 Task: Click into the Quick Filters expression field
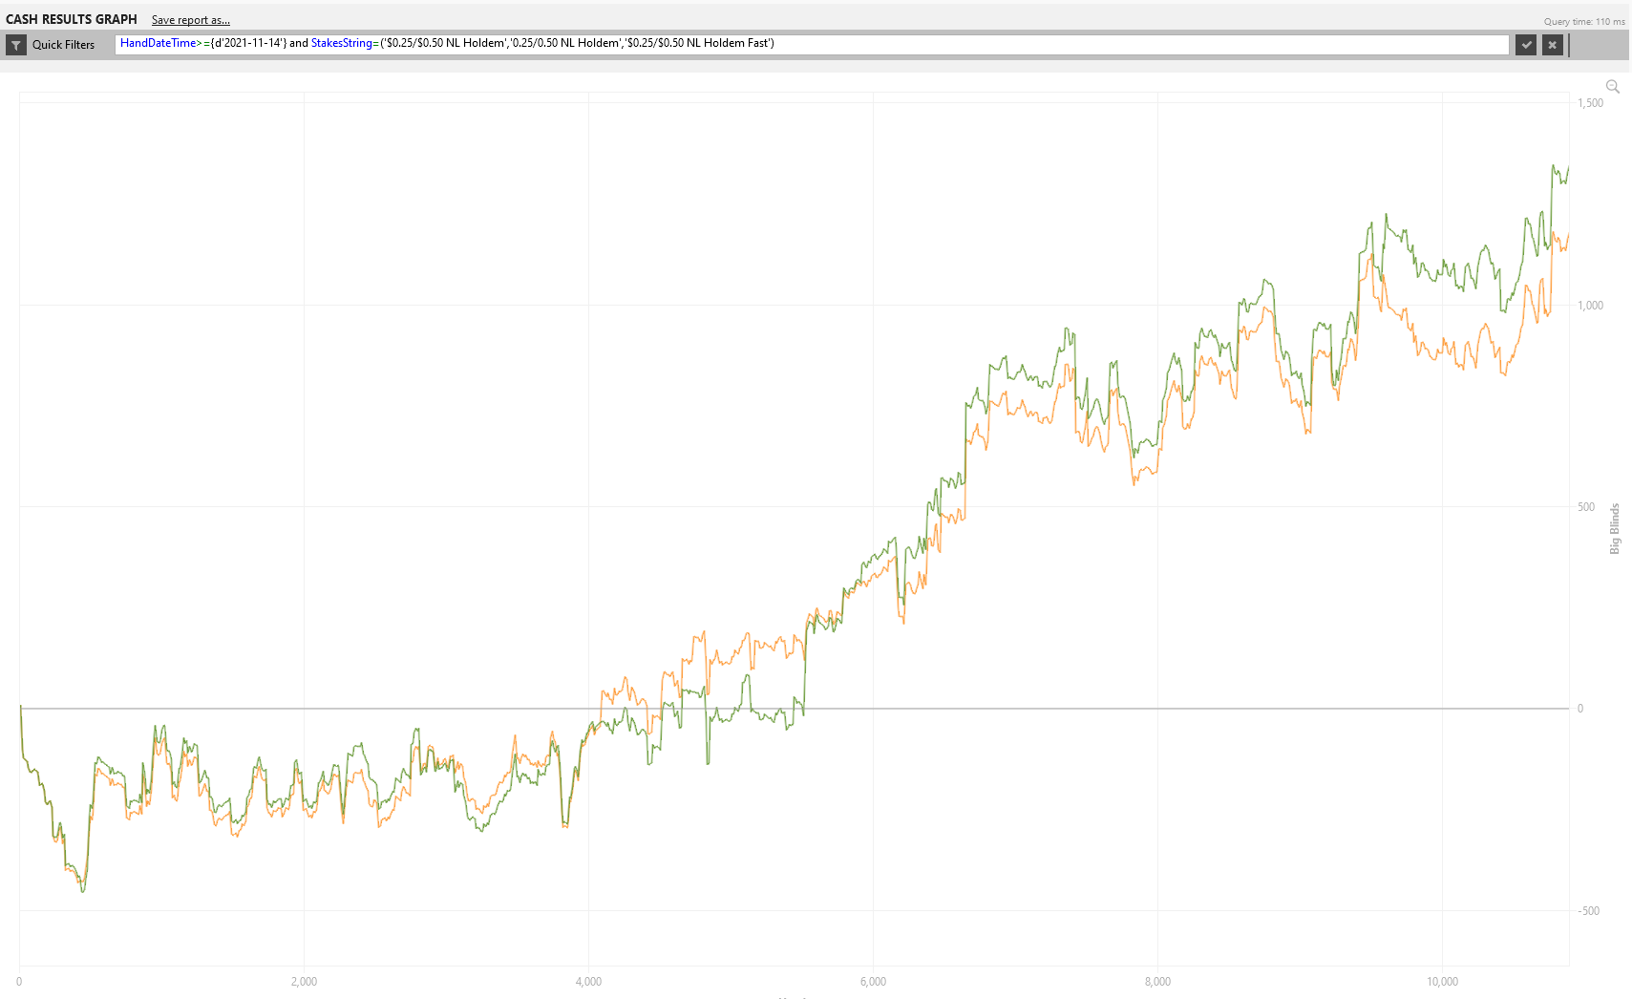[812, 44]
